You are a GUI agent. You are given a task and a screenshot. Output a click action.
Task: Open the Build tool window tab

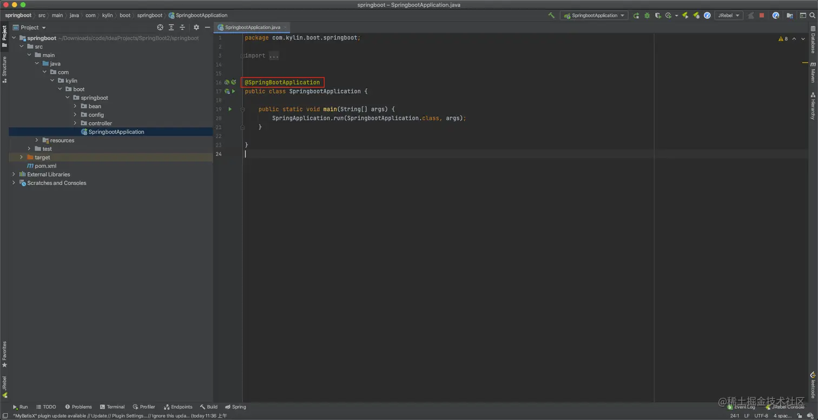[209, 407]
